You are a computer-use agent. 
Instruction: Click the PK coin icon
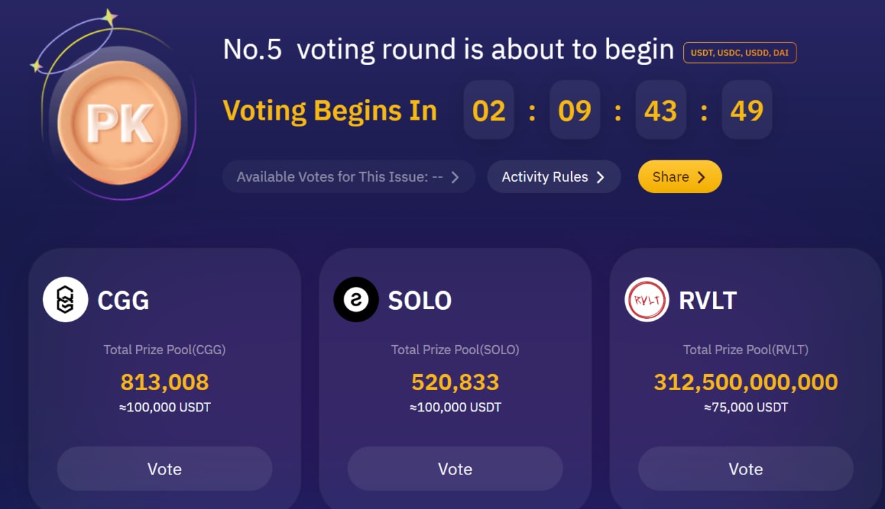coord(119,123)
